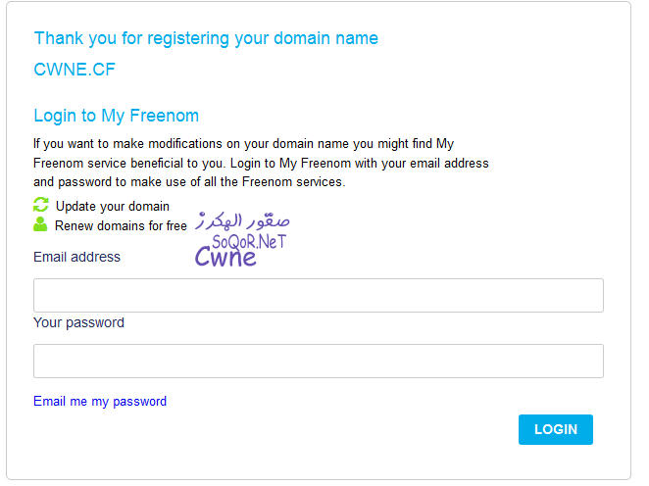The width and height of the screenshot is (649, 486).
Task: Click the Login to My Freenom heading
Action: (x=117, y=116)
